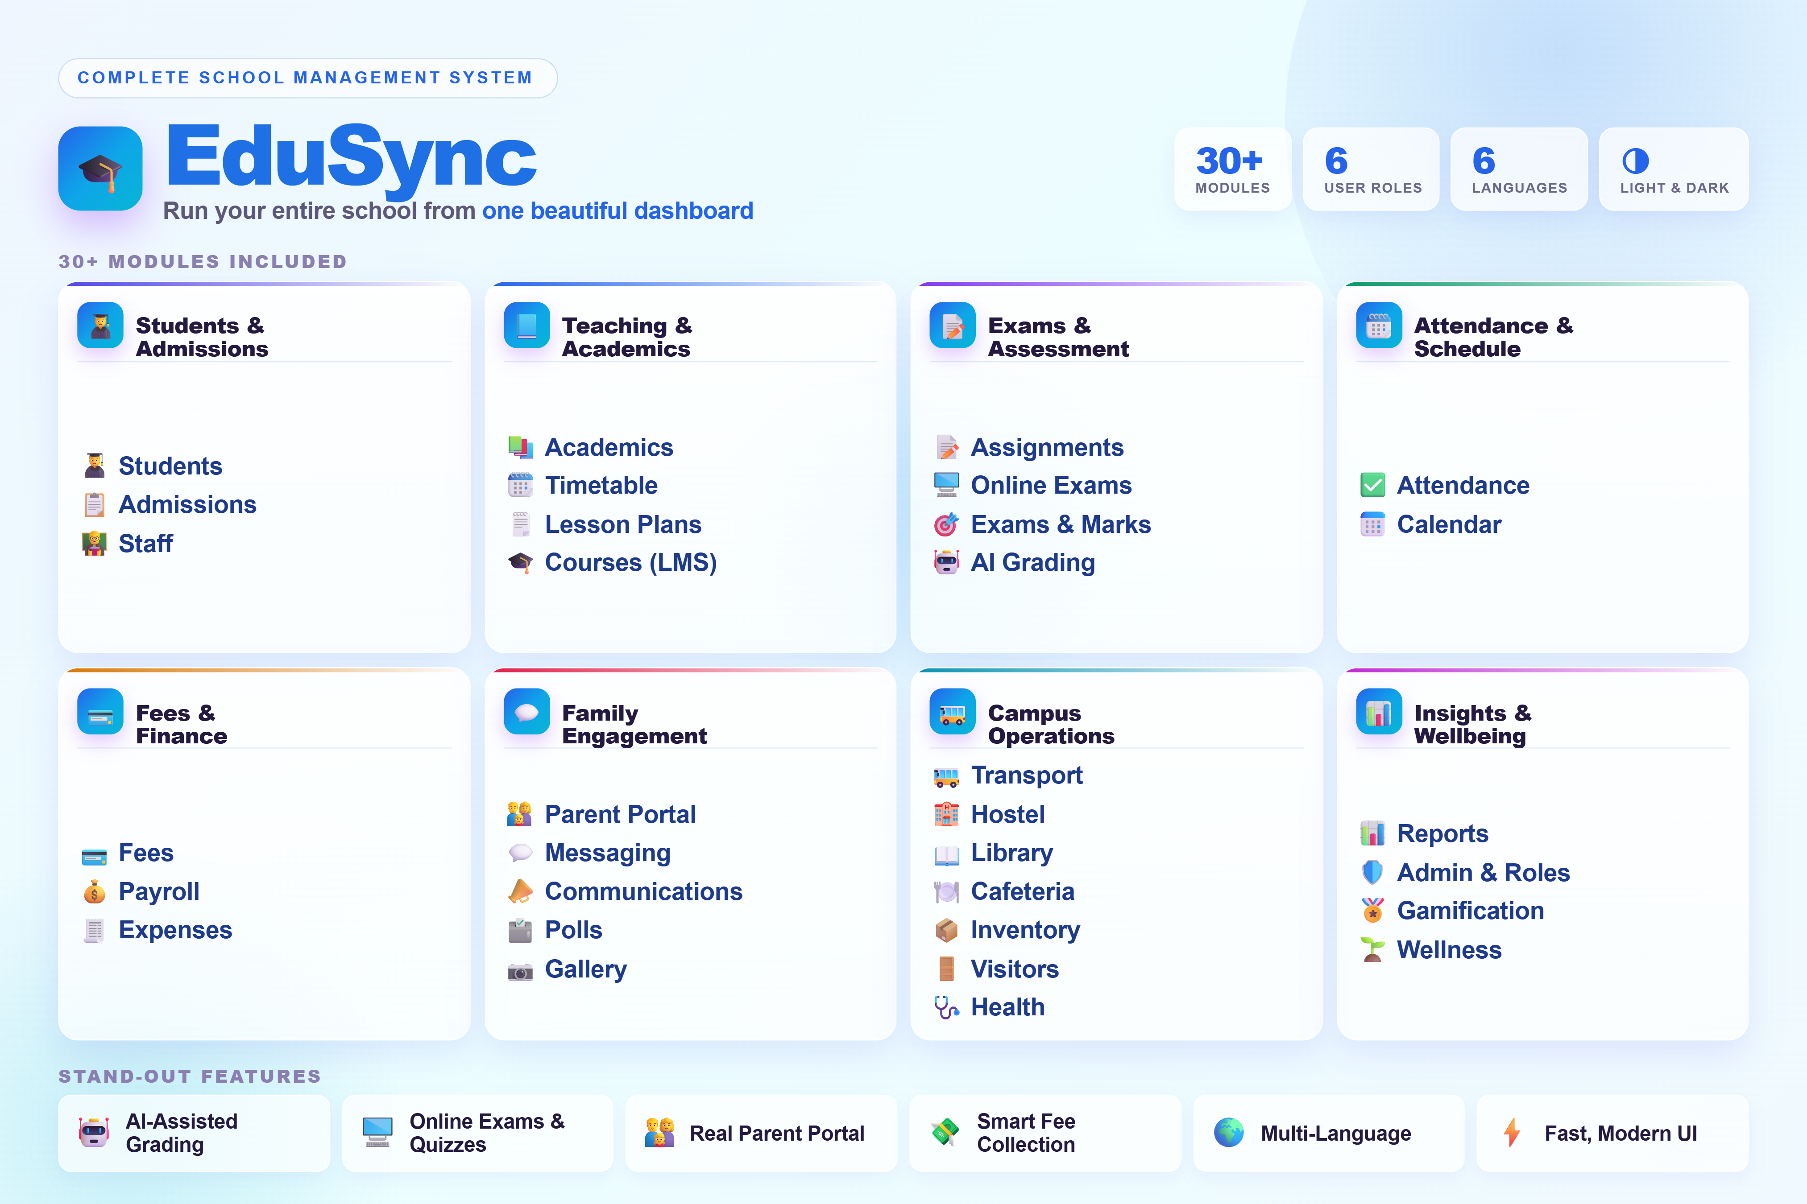Click the 30+ MODULES INCLUDED heading

(x=203, y=262)
